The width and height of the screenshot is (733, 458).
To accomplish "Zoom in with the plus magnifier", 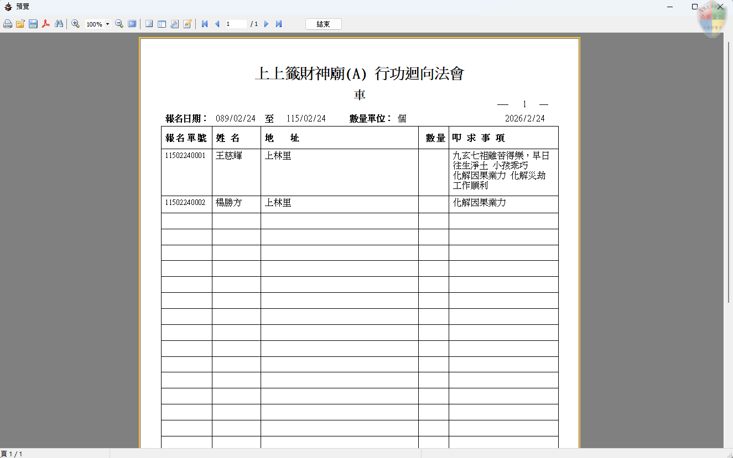I will tap(76, 24).
